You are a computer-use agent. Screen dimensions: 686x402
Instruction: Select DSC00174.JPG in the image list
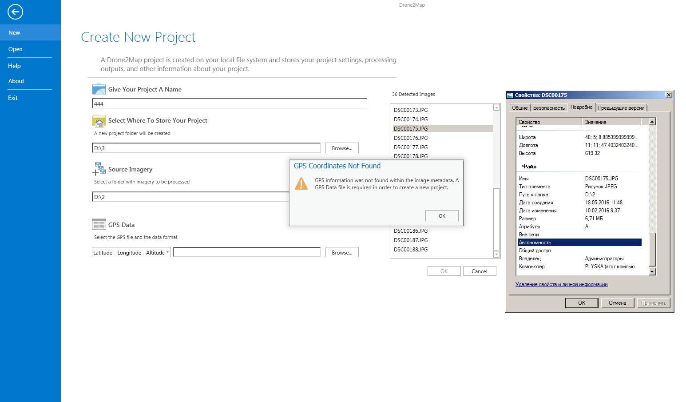coord(411,119)
